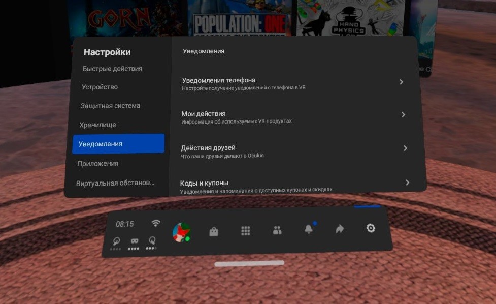Image resolution: width=496 pixels, height=304 pixels.
Task: Select Быстрые действия in settings sidebar
Action: (112, 69)
